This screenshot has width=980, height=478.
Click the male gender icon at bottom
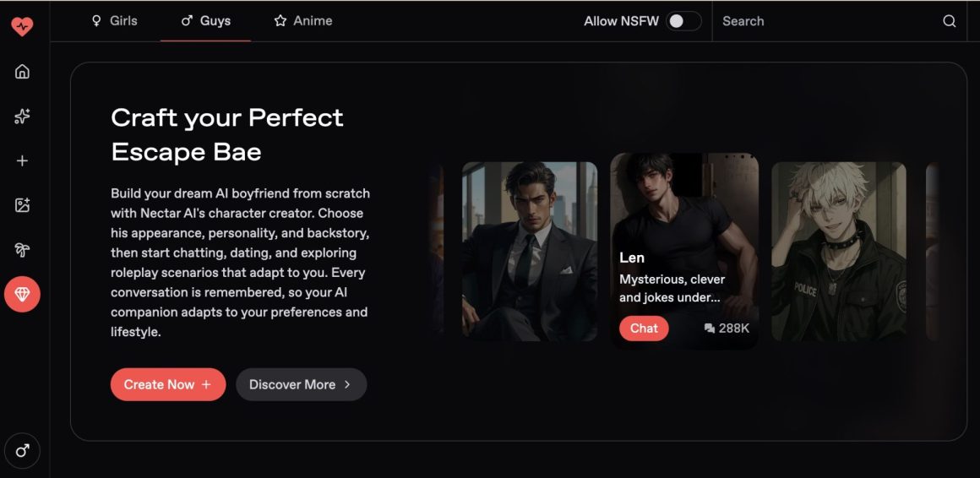22,450
